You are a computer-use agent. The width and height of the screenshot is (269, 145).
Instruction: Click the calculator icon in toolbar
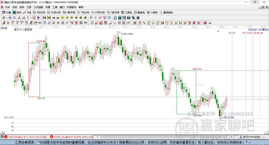pyautogui.click(x=120, y=18)
